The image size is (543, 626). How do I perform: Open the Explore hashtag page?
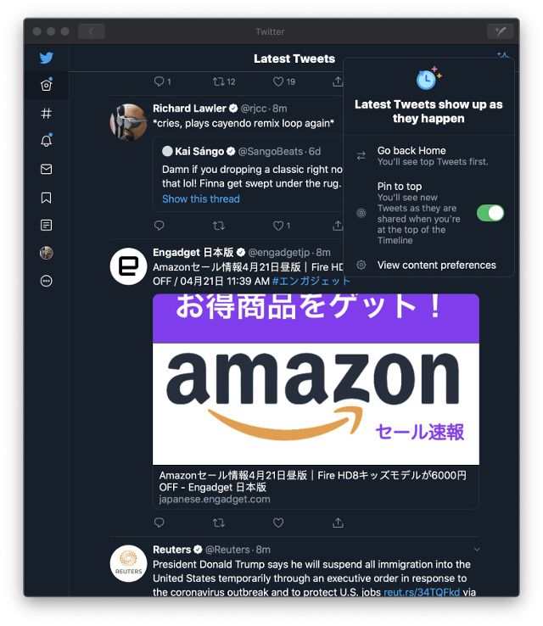(47, 114)
